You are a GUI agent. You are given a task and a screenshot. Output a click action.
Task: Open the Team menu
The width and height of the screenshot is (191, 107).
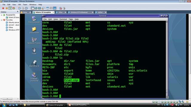point(25,5)
